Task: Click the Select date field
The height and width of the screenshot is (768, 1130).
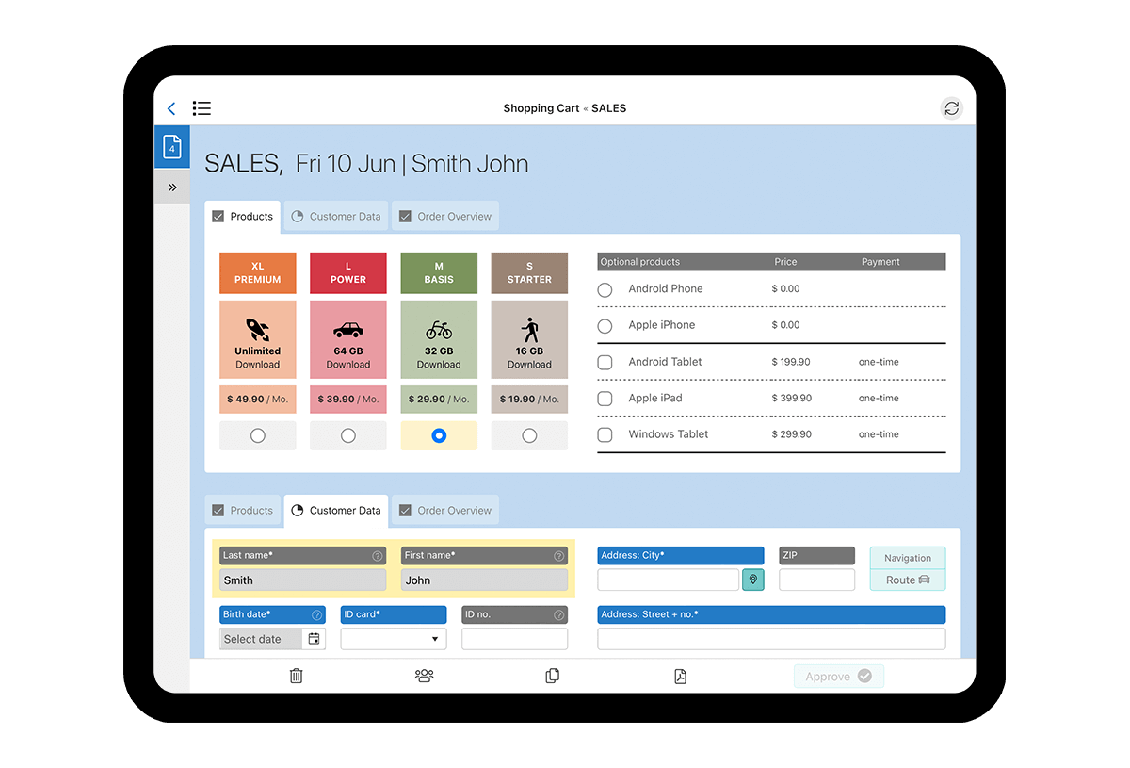Action: pos(262,639)
